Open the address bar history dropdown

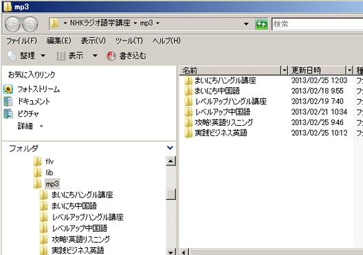click(246, 24)
